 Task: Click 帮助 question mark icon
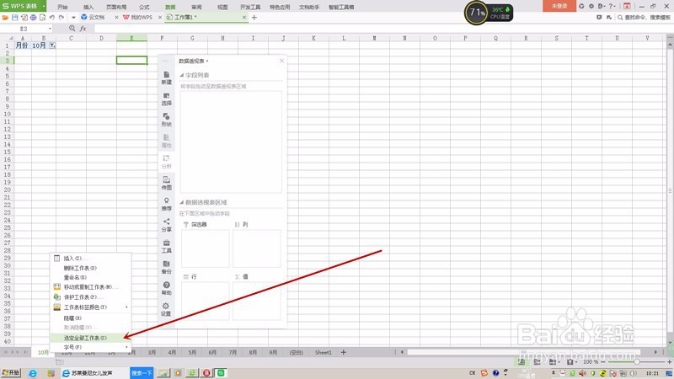click(166, 288)
